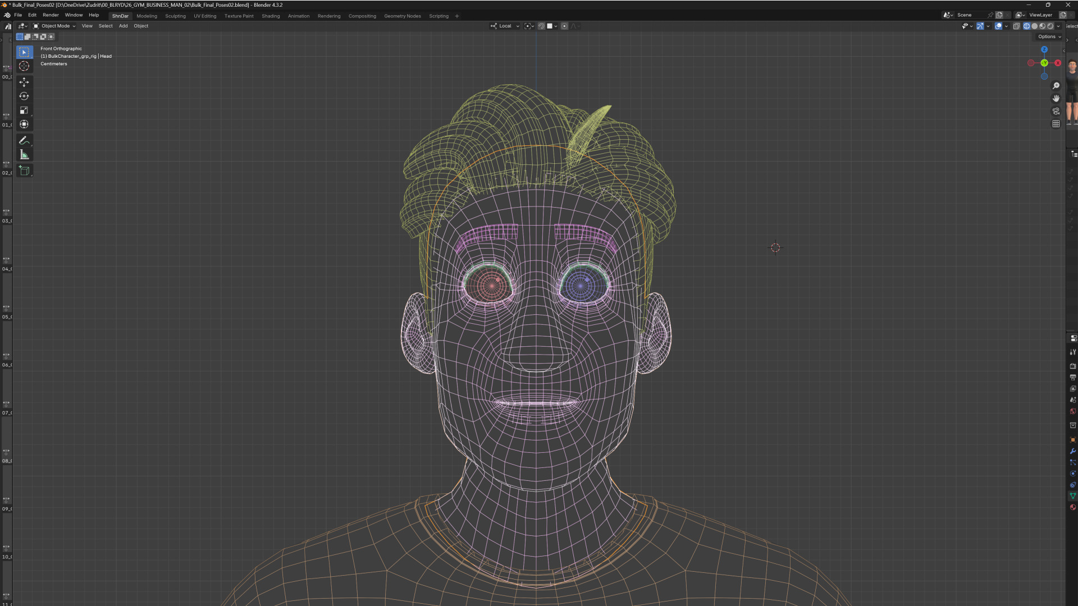Open the Object Mode dropdown
This screenshot has width=1078, height=606.
click(x=54, y=26)
